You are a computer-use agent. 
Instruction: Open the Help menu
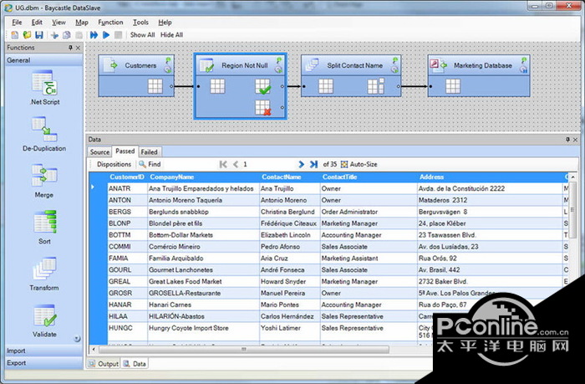pyautogui.click(x=165, y=23)
